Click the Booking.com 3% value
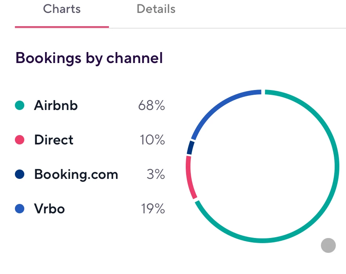 tap(156, 174)
